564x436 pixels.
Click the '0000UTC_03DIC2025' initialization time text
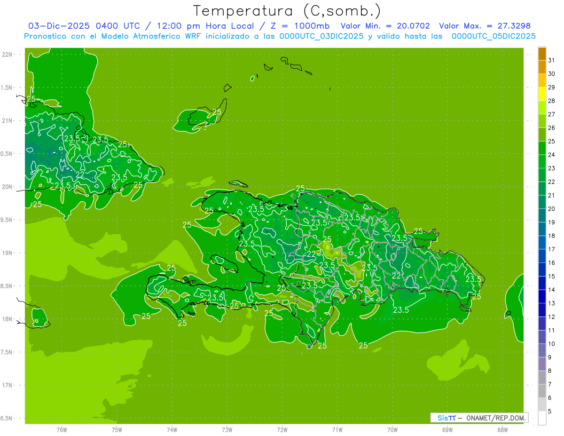pos(321,36)
